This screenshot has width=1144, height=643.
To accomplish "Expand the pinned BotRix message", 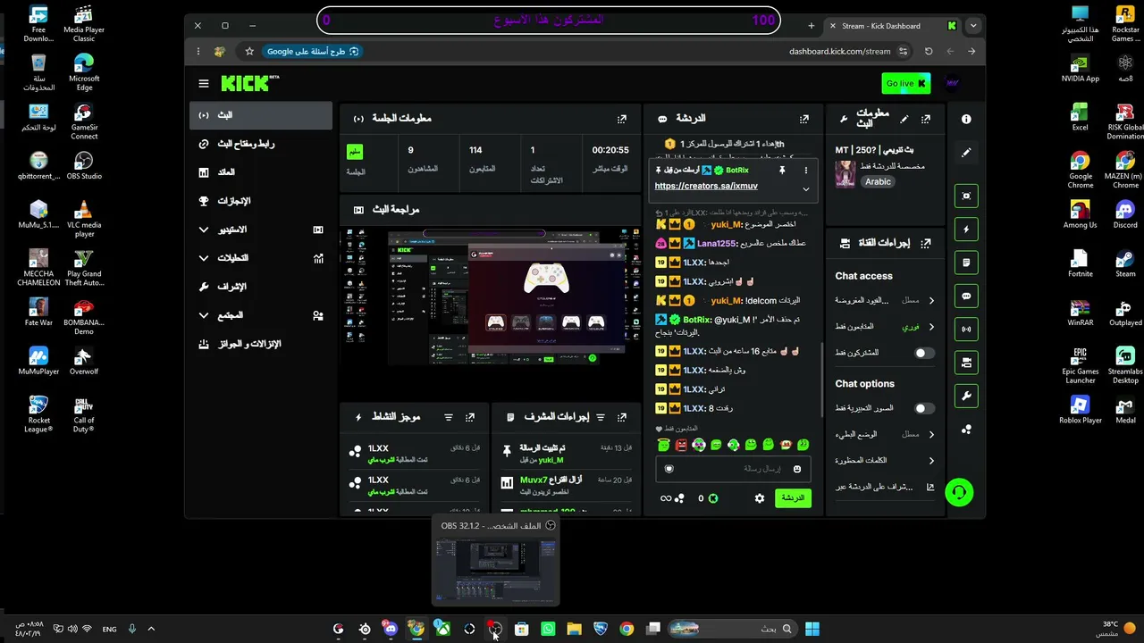I will click(x=805, y=189).
